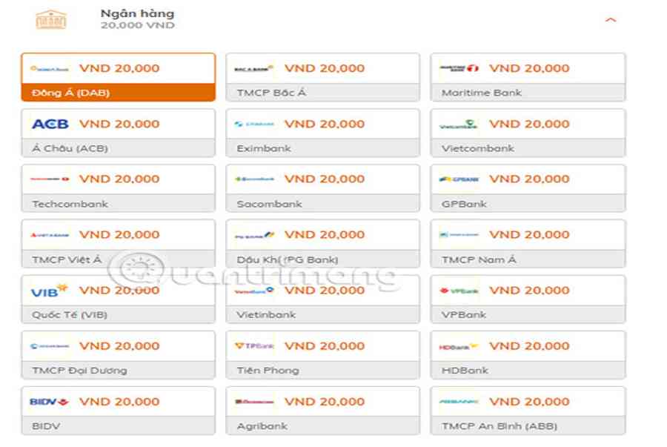
Task: Choose the Agribank label
Action: pyautogui.click(x=262, y=426)
